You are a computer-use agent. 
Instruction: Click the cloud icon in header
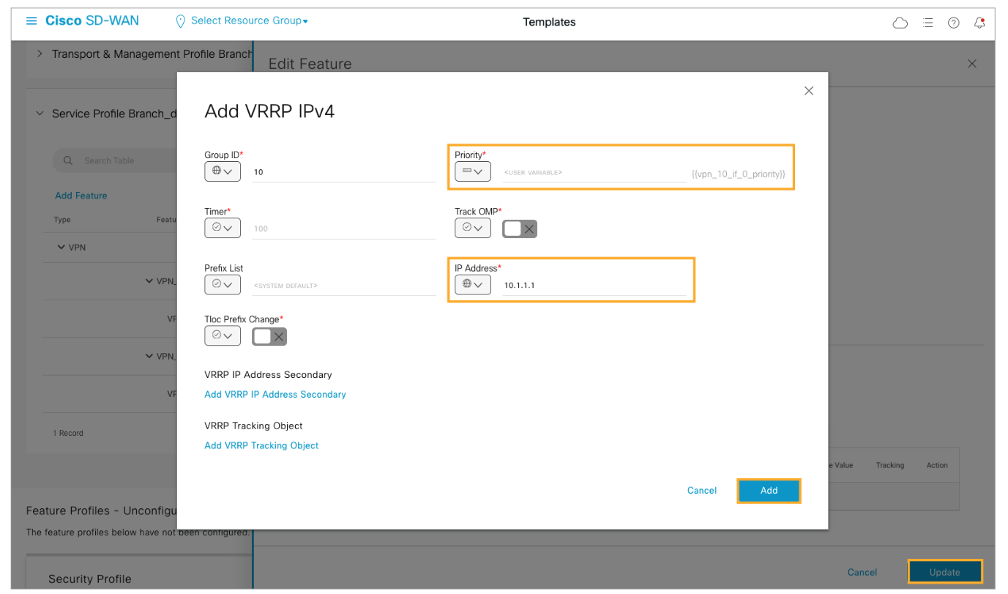900,23
